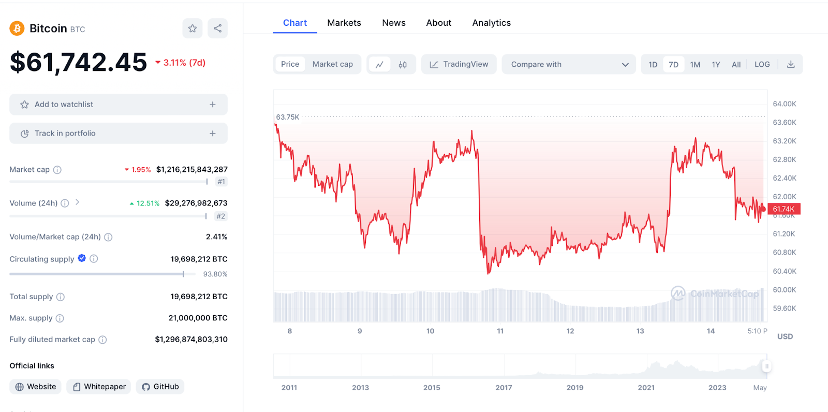Open the GitHub link

(160, 387)
